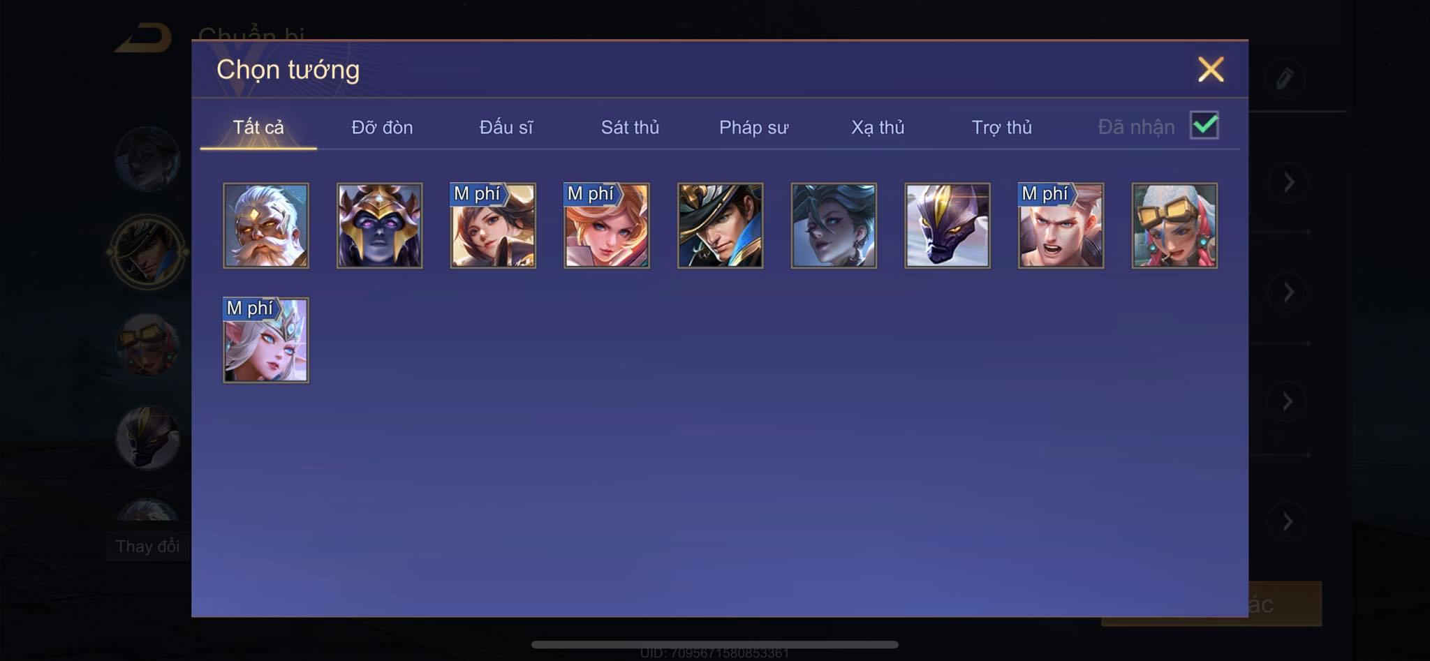
Task: Switch to the Xạ thủ tab
Action: point(878,127)
